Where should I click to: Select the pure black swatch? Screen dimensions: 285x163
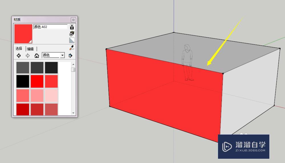pyautogui.click(x=23, y=81)
